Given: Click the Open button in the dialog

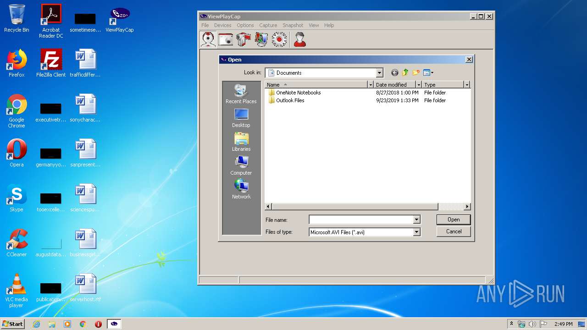Looking at the screenshot, I should [x=454, y=220].
